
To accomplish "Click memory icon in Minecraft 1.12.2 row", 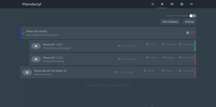I will click(165, 58).
